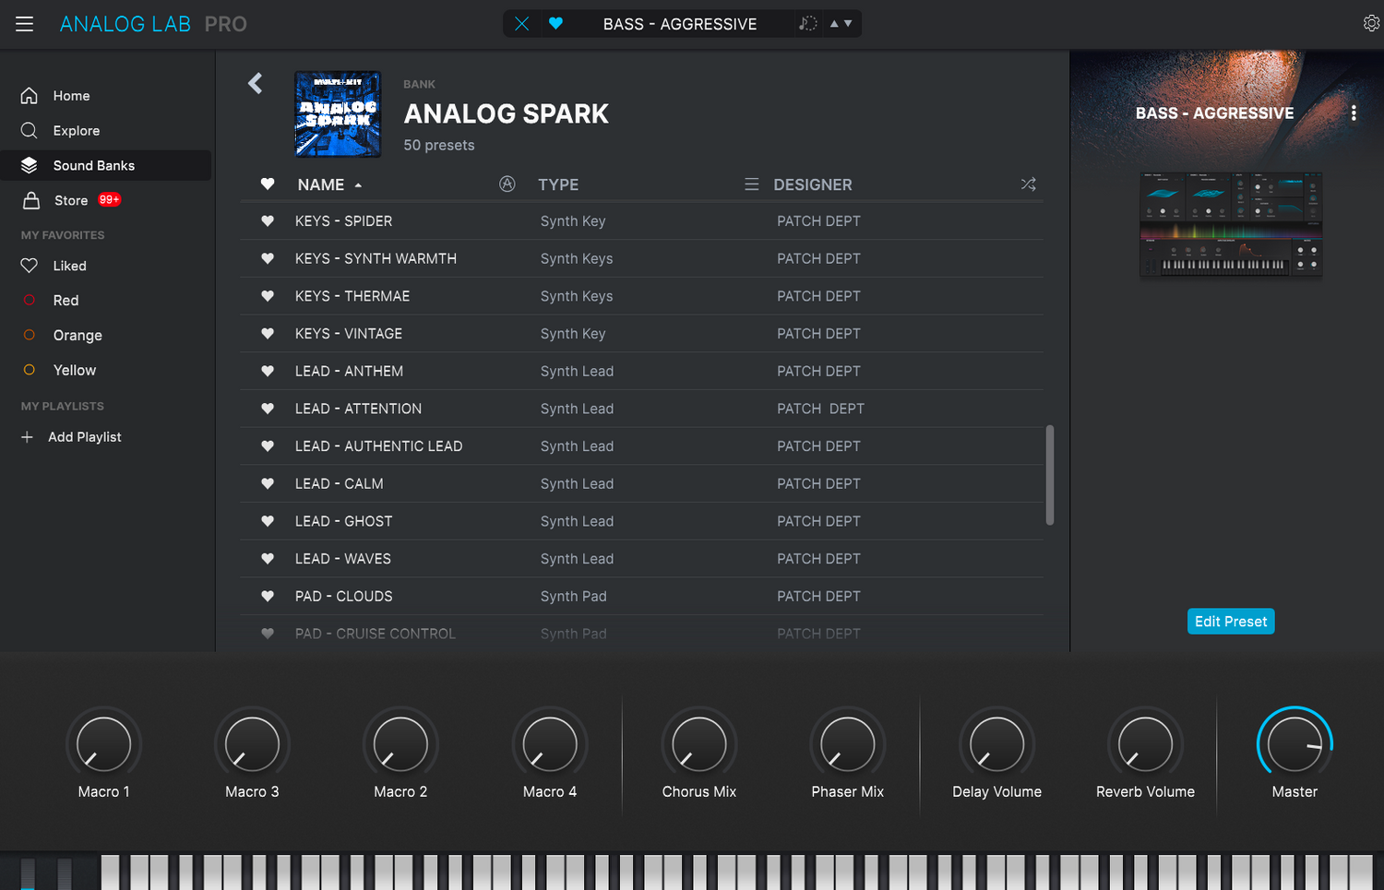Open the Store section

[71, 201]
